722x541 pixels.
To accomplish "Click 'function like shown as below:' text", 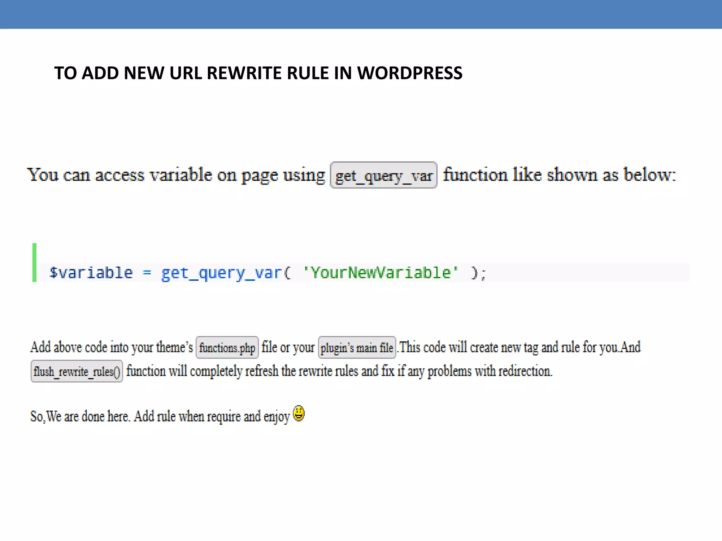I will pos(559,174).
